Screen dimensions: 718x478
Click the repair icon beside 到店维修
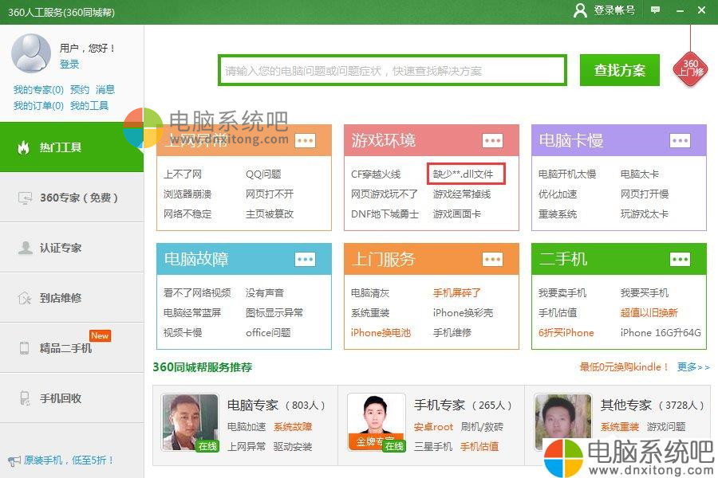25,298
